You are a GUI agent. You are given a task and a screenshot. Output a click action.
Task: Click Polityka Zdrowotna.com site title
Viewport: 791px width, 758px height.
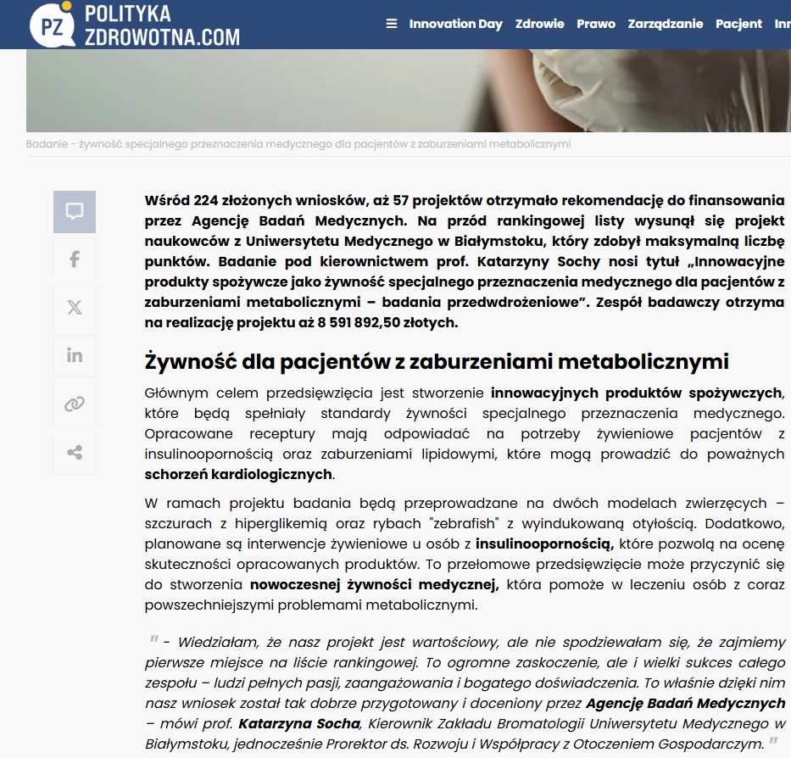pos(161,25)
